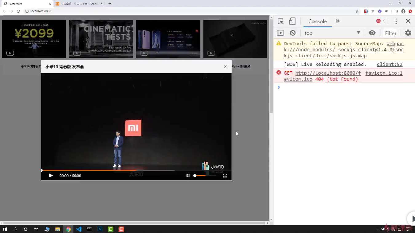Open Photoshop from the taskbar
The image size is (415, 233).
coord(100,229)
